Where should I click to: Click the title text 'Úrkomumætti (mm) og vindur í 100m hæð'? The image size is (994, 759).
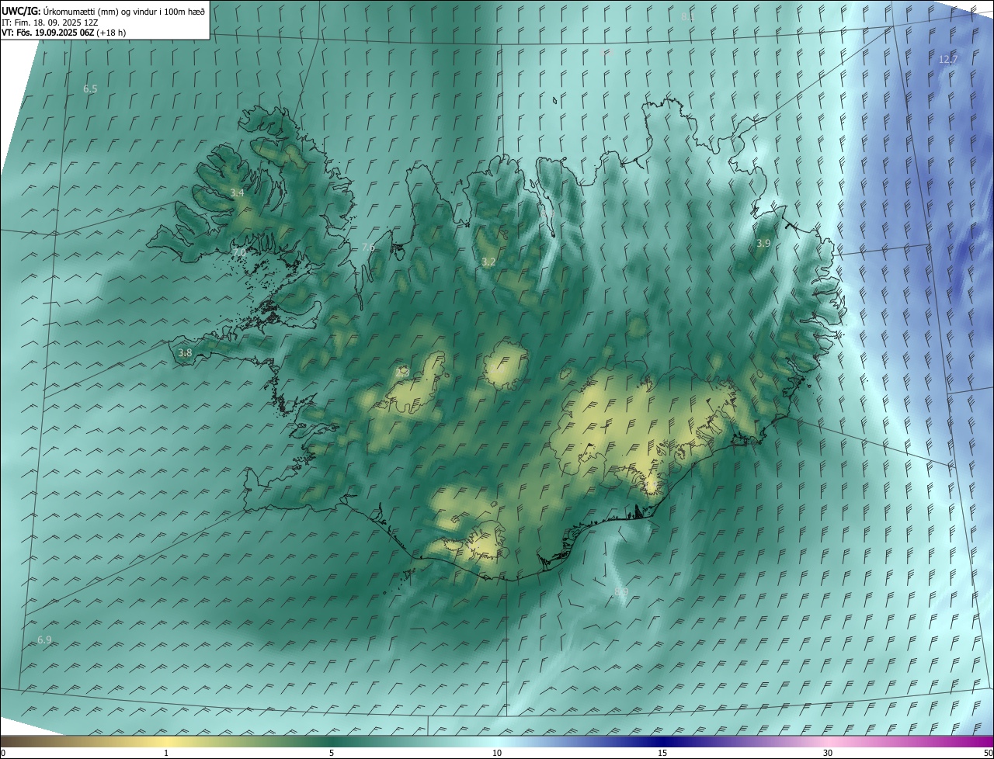tap(124, 10)
